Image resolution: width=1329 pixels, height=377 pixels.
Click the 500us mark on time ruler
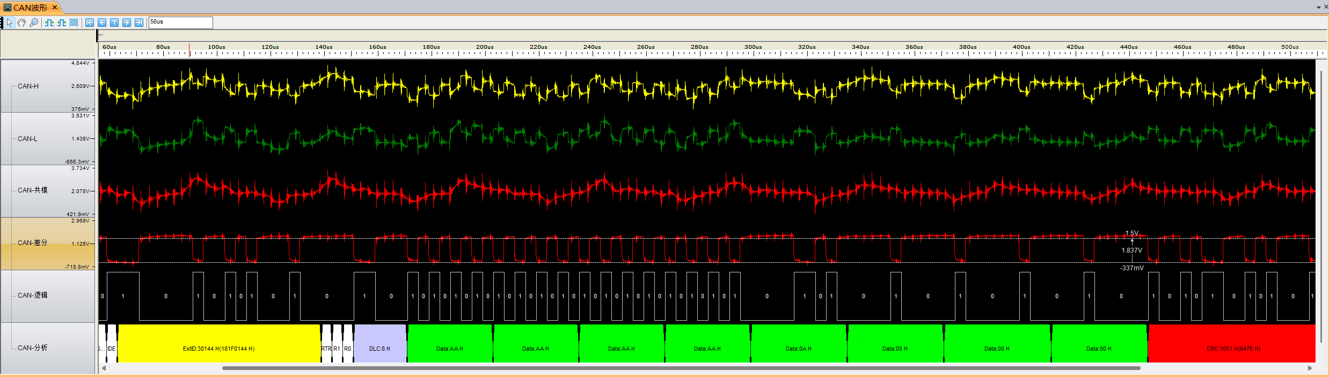[1290, 47]
